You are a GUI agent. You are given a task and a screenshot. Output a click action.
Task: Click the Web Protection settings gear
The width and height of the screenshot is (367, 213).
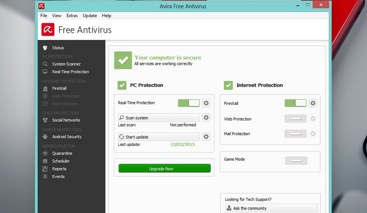click(313, 119)
